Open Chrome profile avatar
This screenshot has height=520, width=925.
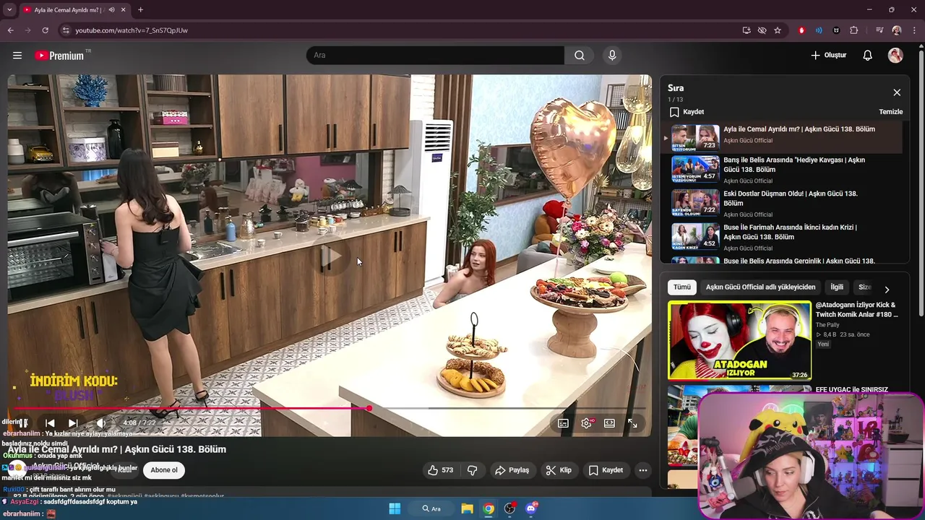pyautogui.click(x=897, y=30)
